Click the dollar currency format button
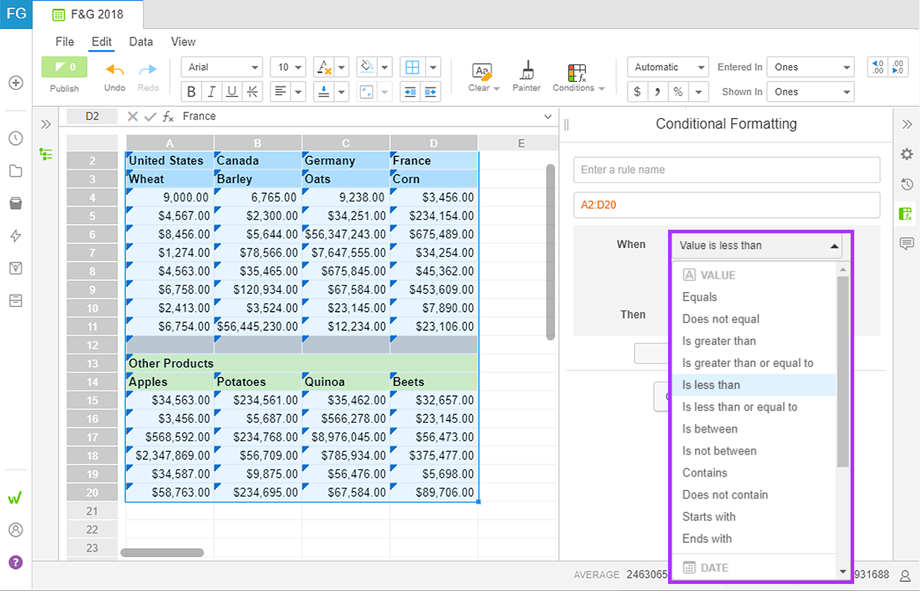The image size is (920, 591). [x=638, y=92]
